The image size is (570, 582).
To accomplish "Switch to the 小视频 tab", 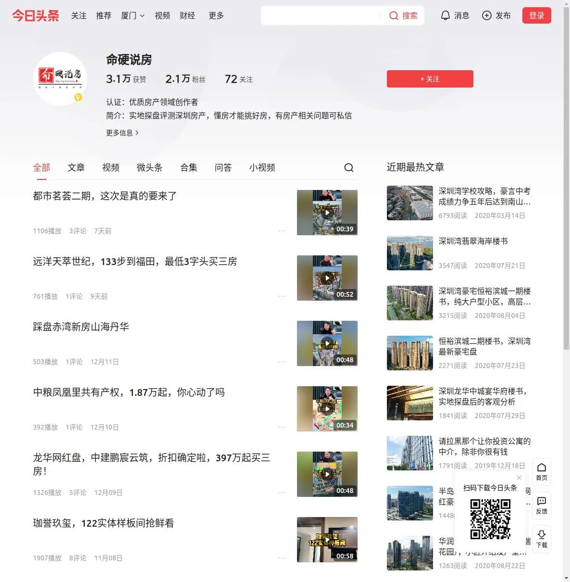I will (x=262, y=167).
